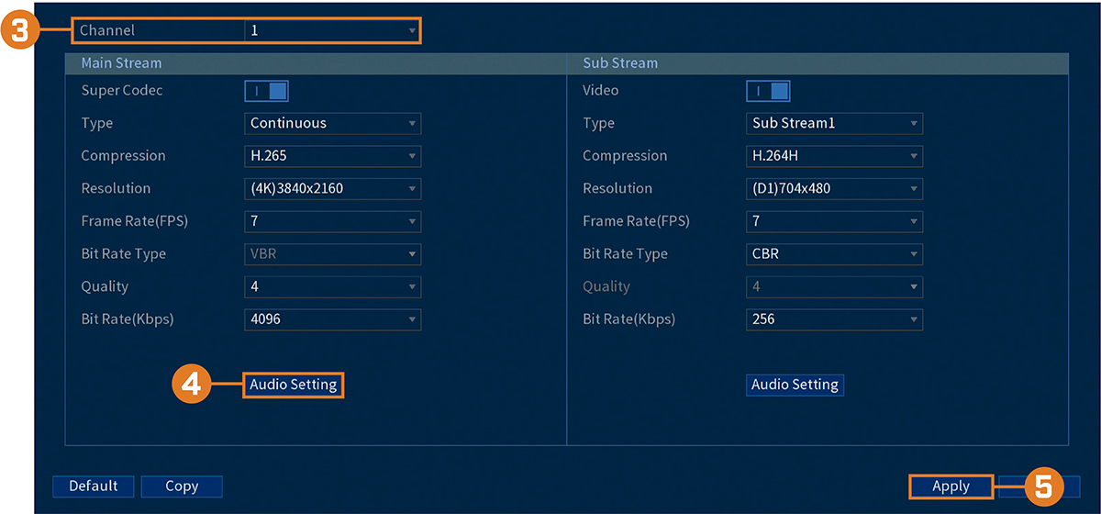
Task: Click the Default button
Action: pyautogui.click(x=93, y=486)
